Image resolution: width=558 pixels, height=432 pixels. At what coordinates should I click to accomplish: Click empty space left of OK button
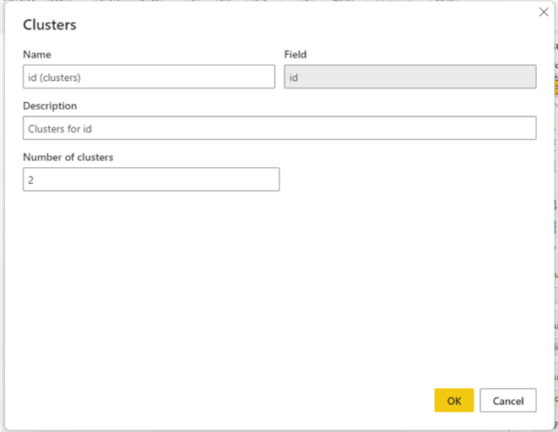click(253, 401)
